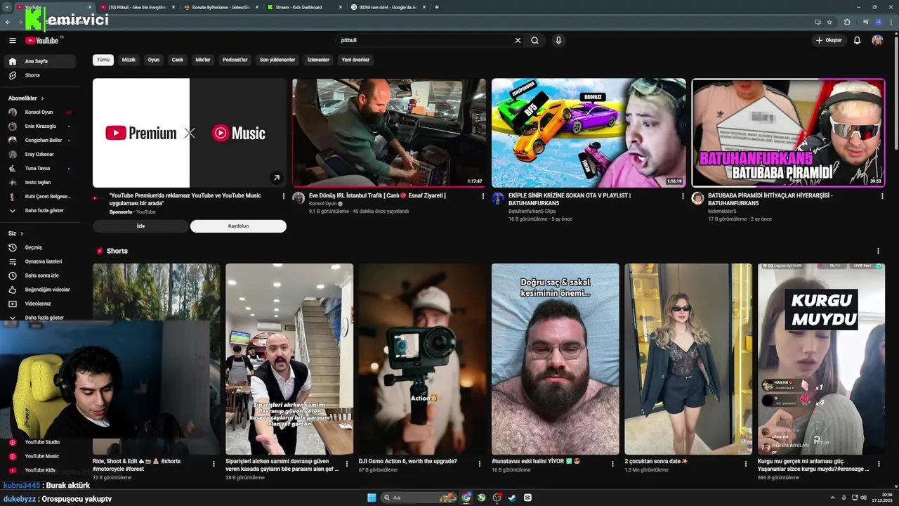Open Windows Start menu
Viewport: 899px width, 506px height.
(372, 498)
